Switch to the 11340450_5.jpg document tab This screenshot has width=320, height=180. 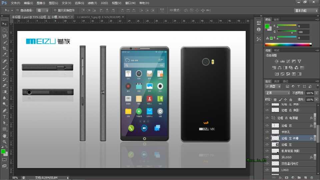point(98,16)
